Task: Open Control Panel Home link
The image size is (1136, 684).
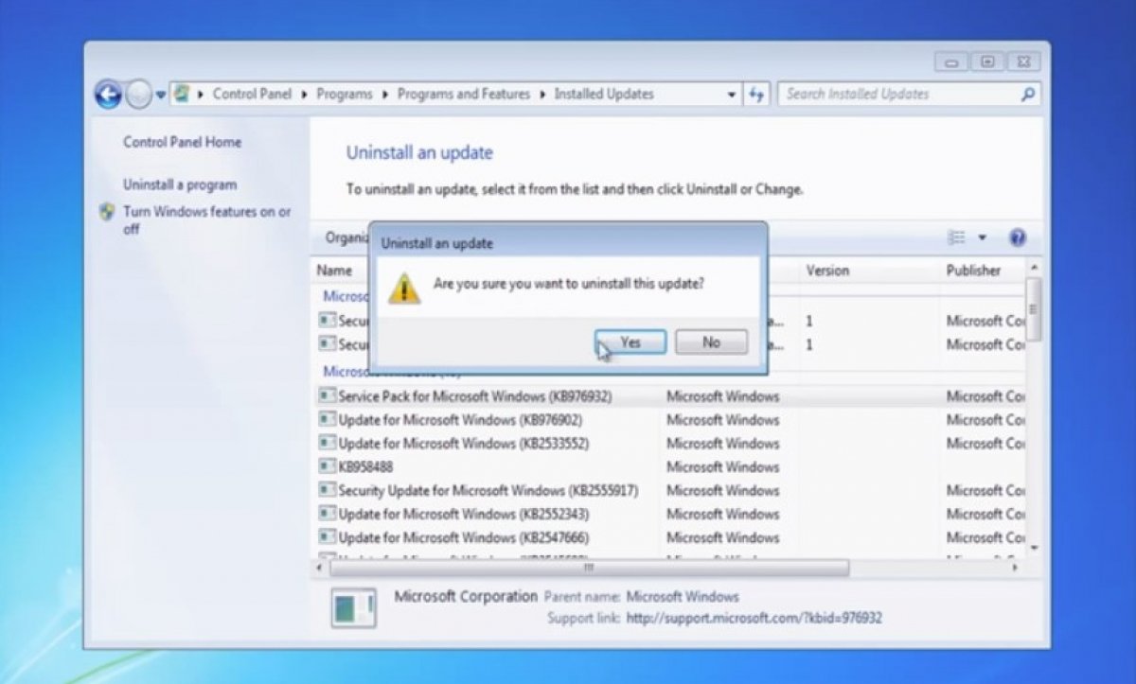Action: pyautogui.click(x=182, y=142)
